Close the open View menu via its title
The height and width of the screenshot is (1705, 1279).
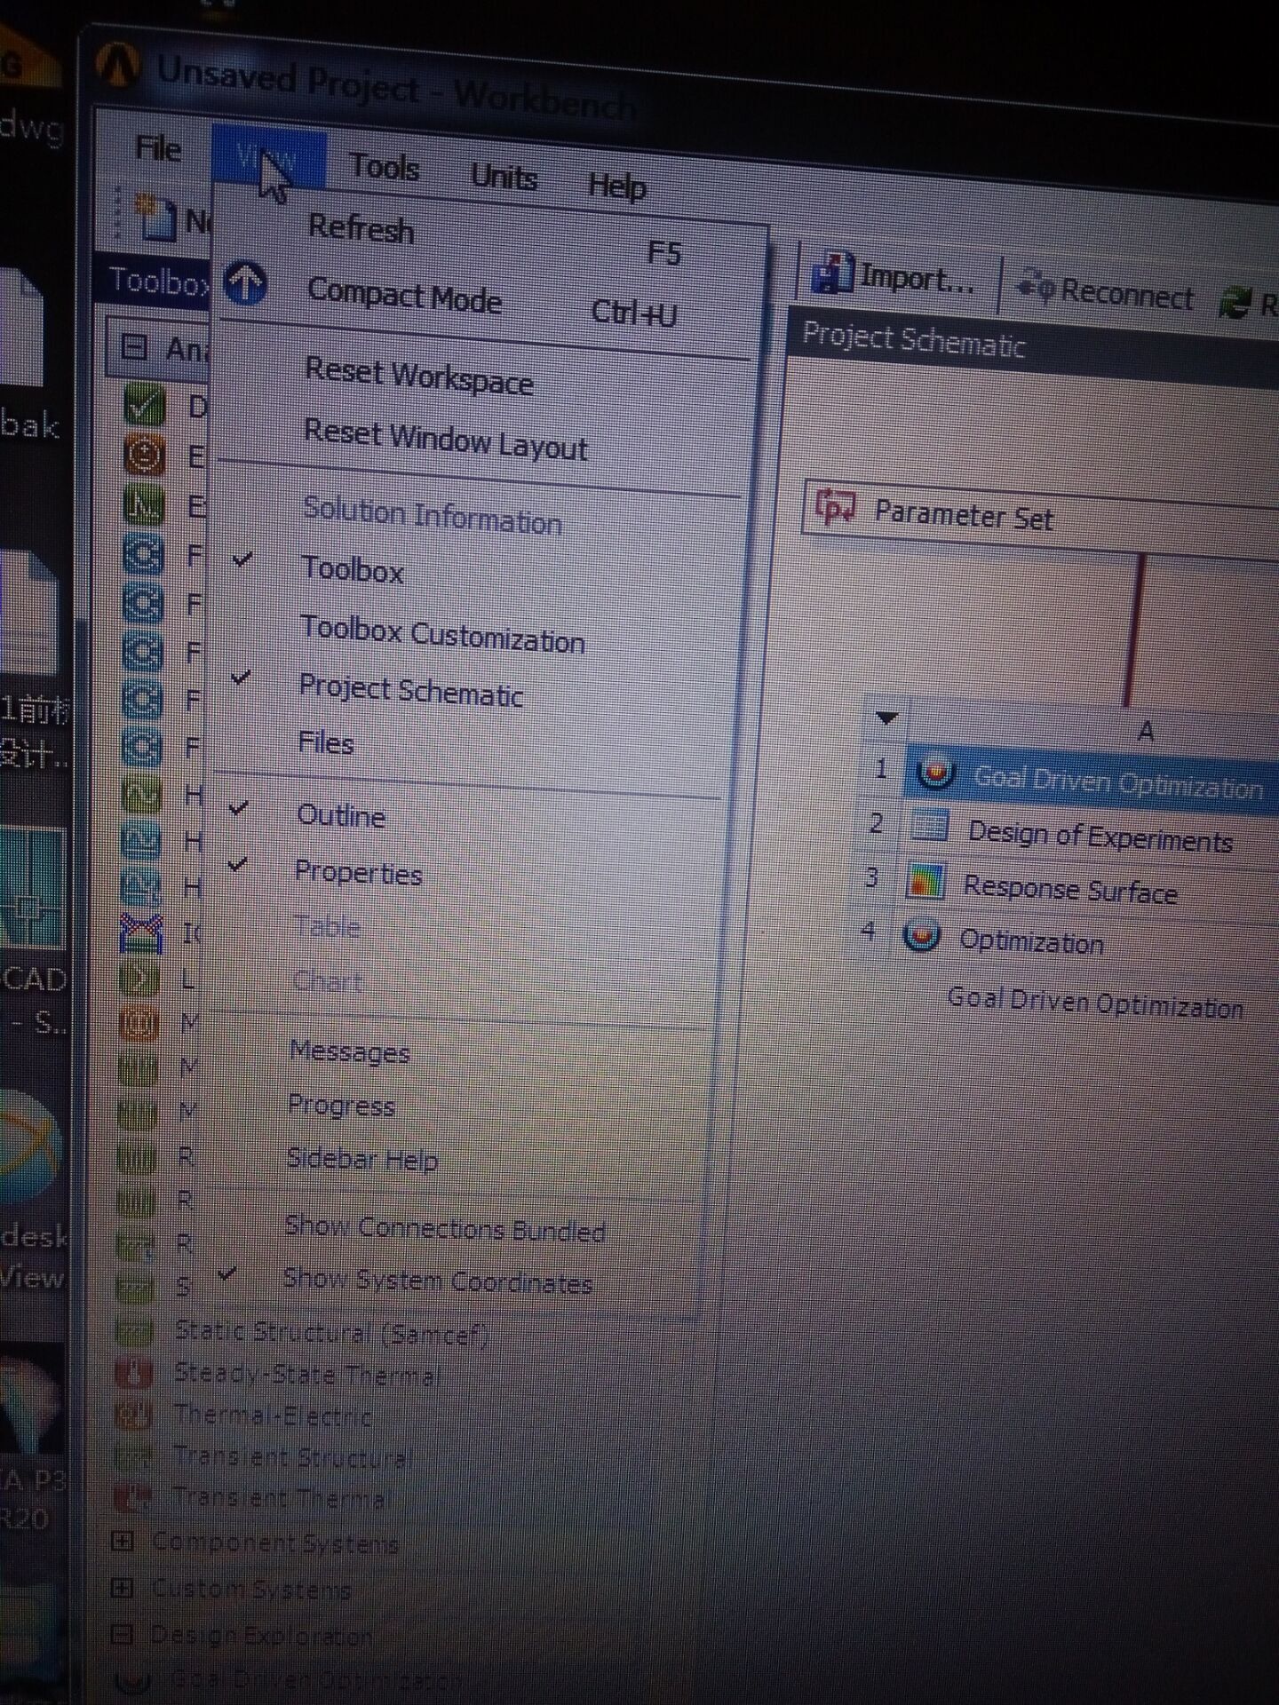[268, 160]
